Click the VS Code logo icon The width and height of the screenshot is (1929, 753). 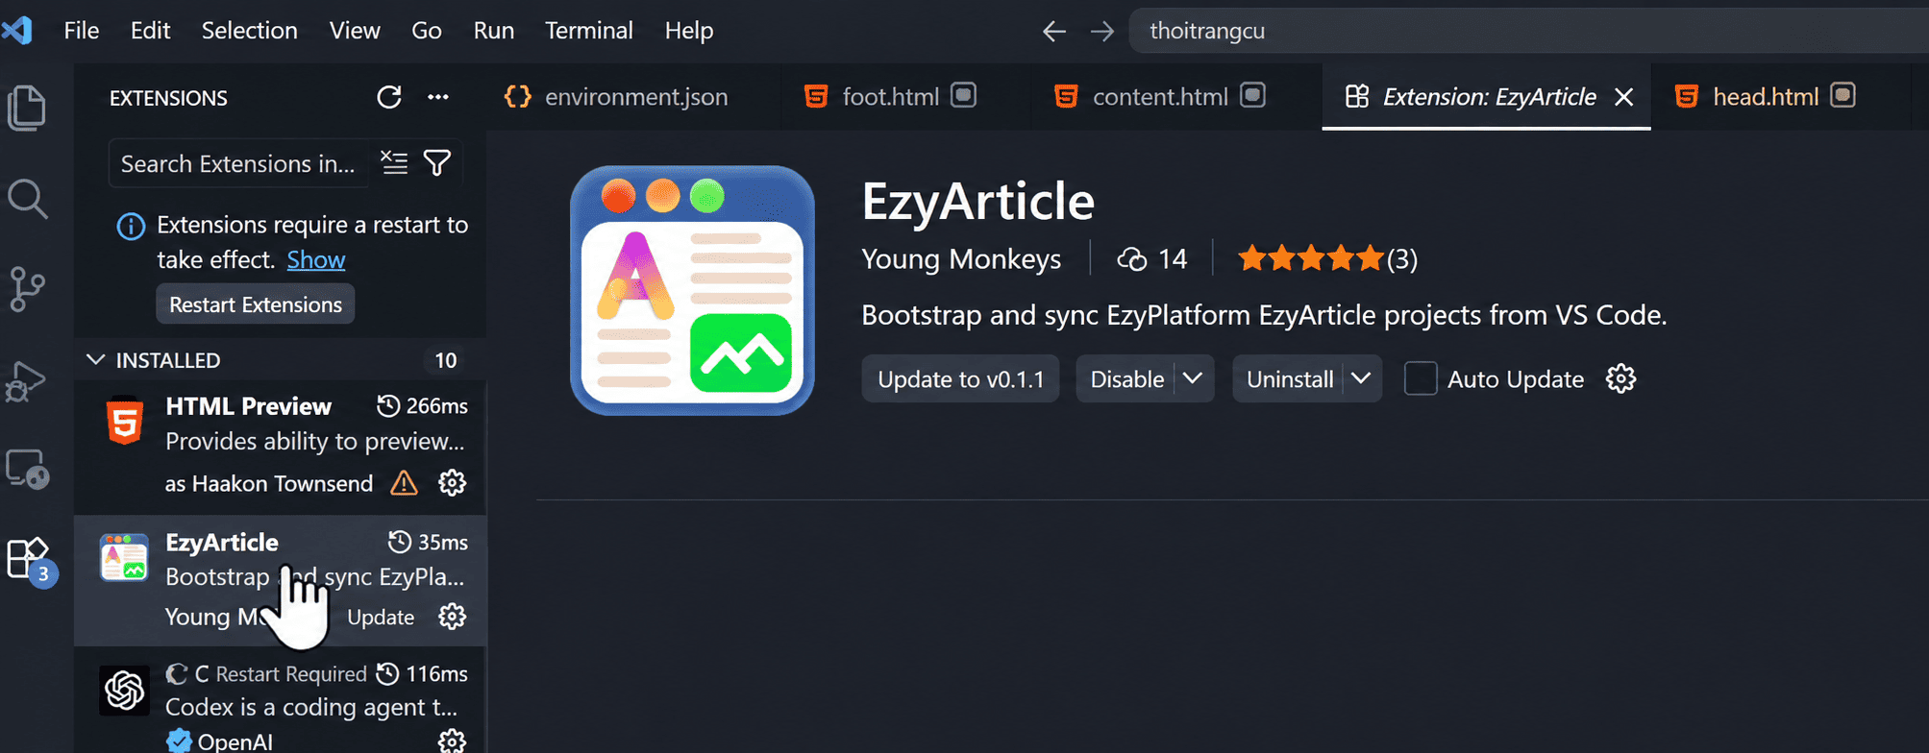click(x=17, y=31)
